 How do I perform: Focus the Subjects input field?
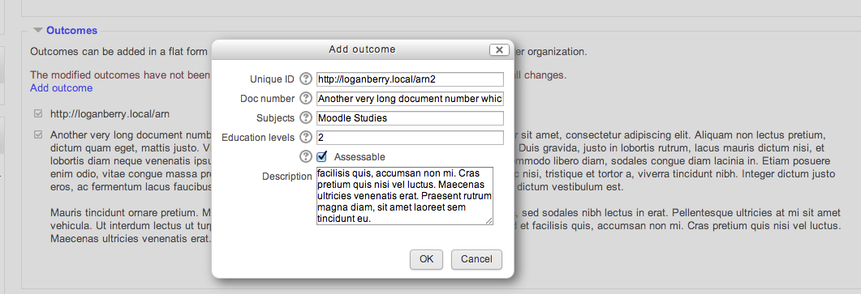pyautogui.click(x=410, y=118)
